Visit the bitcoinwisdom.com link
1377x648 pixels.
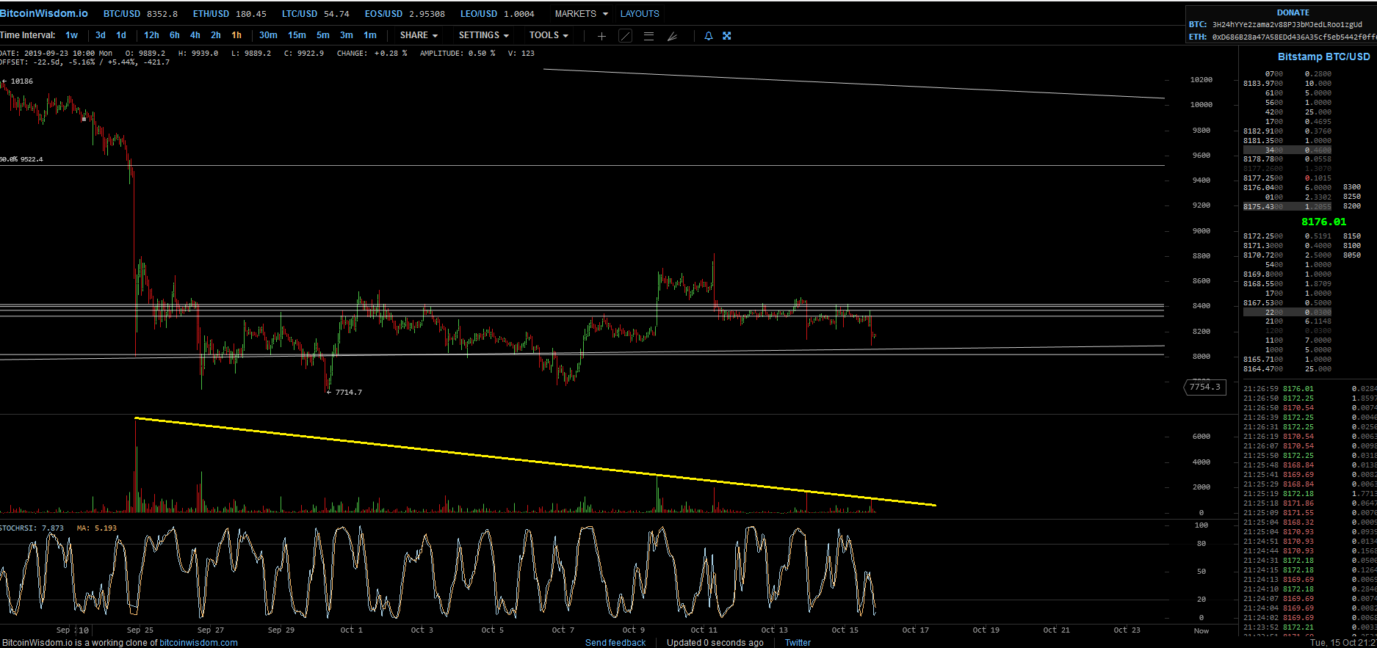point(198,643)
